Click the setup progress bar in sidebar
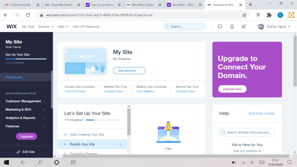This screenshot has height=167, width=297. coord(26,59)
